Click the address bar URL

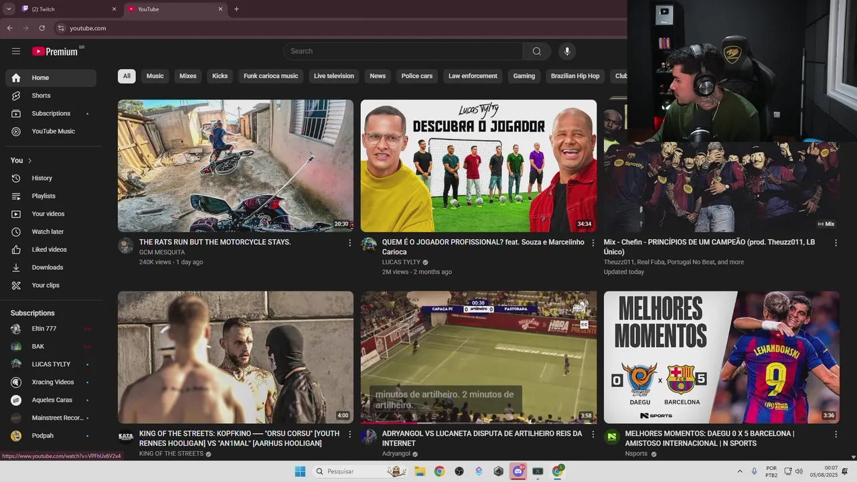(x=88, y=28)
